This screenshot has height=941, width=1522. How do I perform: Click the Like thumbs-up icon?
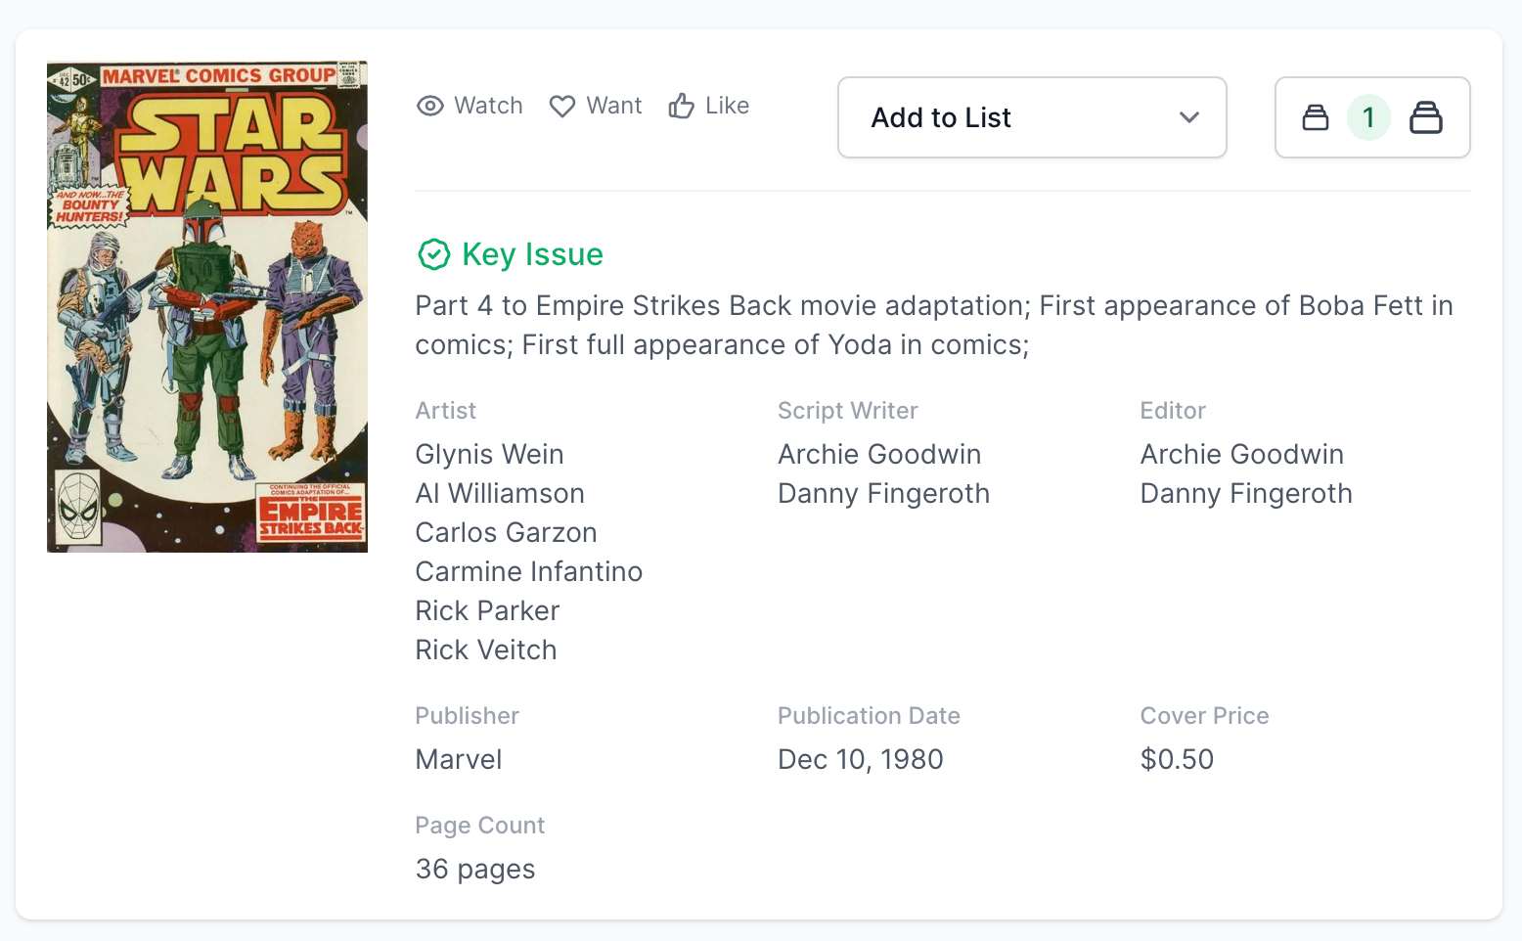(682, 106)
